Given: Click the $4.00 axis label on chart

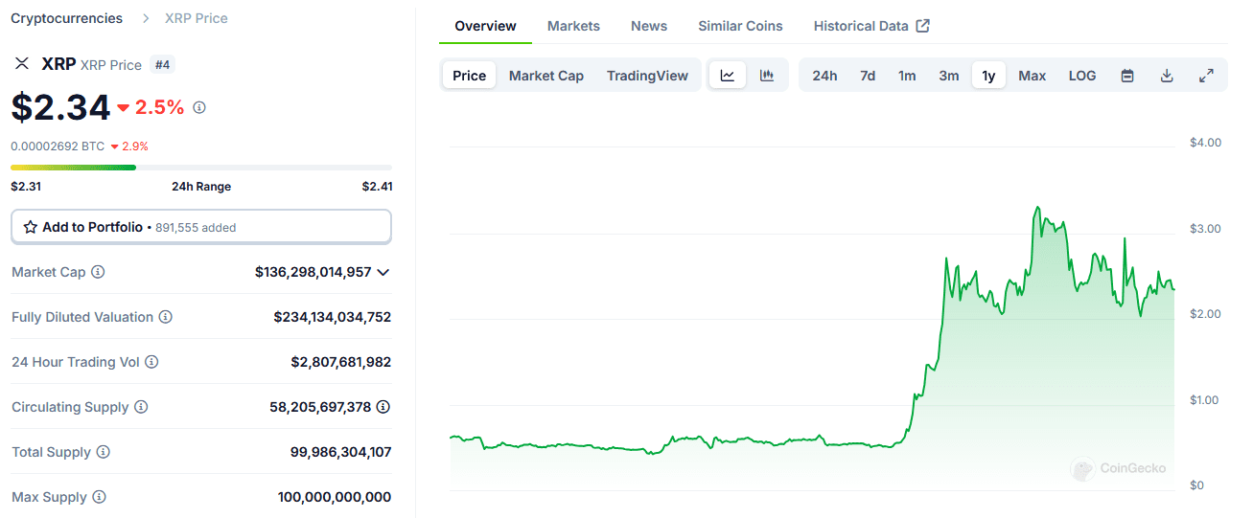Looking at the screenshot, I should (x=1205, y=143).
